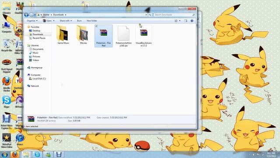Select Homegroup in navigation pane
The width and height of the screenshot is (280, 158).
(36, 68)
